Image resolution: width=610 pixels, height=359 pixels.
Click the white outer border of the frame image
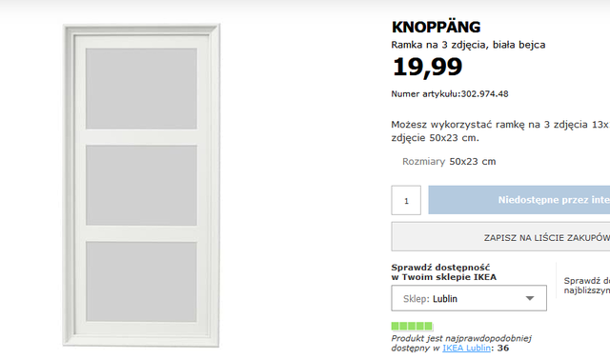[69, 186]
